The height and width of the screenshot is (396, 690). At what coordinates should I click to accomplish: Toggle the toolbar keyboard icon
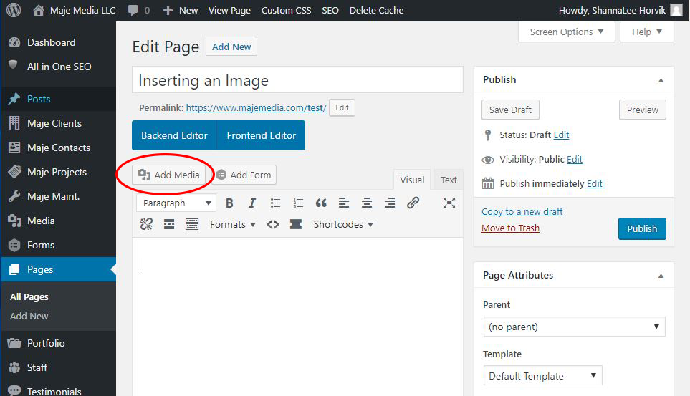point(192,224)
